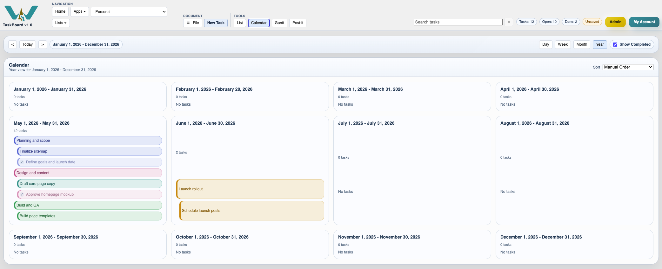The height and width of the screenshot is (269, 662).
Task: Click the Done: 2 counter badge
Action: (x=571, y=22)
